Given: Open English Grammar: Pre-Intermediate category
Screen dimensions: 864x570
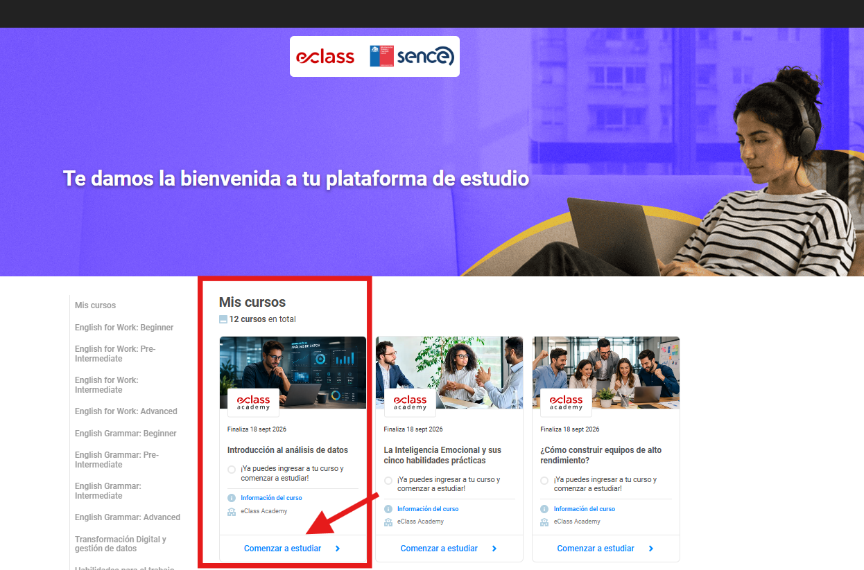Looking at the screenshot, I should coord(116,460).
